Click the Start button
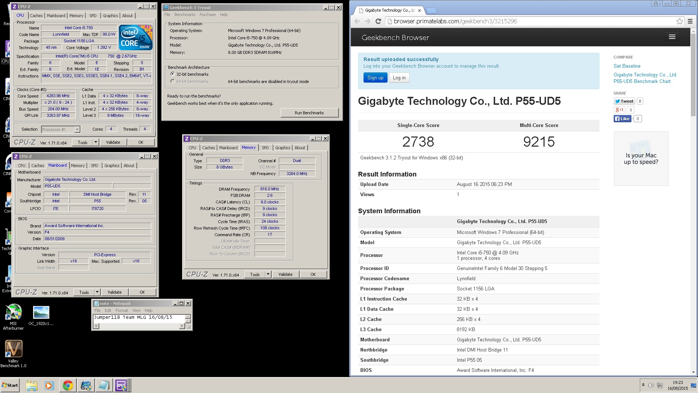This screenshot has height=393, width=698. pyautogui.click(x=10, y=385)
